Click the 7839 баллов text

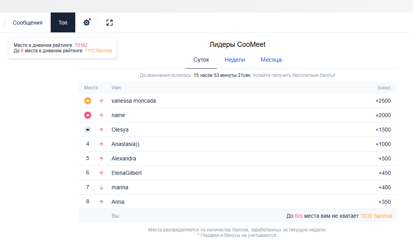pos(376,216)
